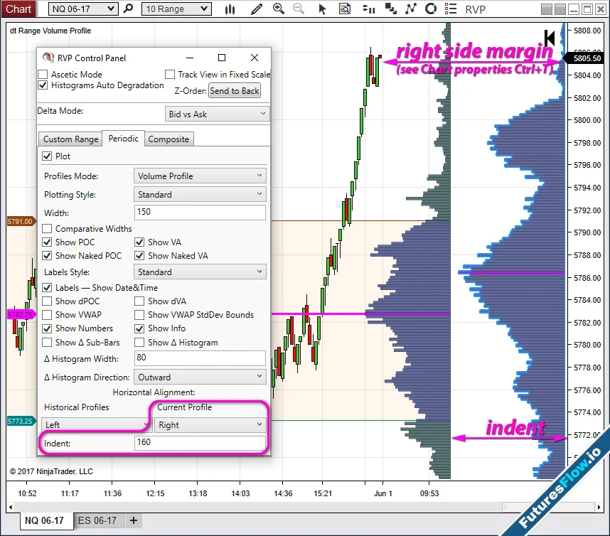Screen dimensions: 610x536
Task: Enable Show Δ Sub-Bars checkbox
Action: (47, 343)
